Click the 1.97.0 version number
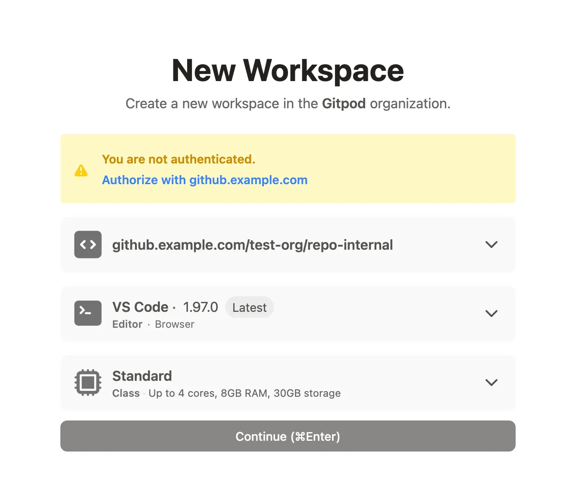Screen dimensions: 576x502 (200, 307)
